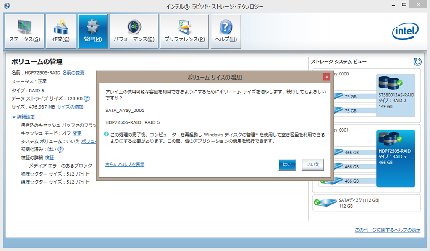430x251 pixels.
Task: Refresh the storage system view
Action: [417, 62]
